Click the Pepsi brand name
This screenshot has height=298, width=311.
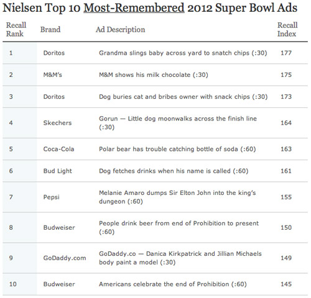pos(51,197)
